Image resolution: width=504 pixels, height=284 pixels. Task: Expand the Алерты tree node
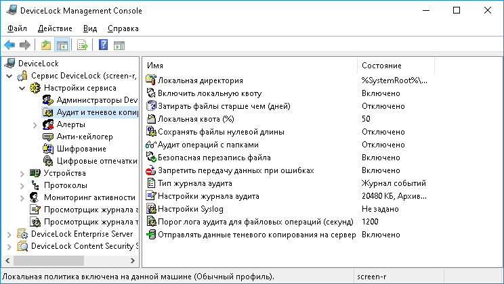pyautogui.click(x=35, y=124)
